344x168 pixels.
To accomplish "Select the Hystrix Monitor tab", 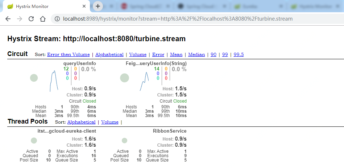I will coord(46,7).
